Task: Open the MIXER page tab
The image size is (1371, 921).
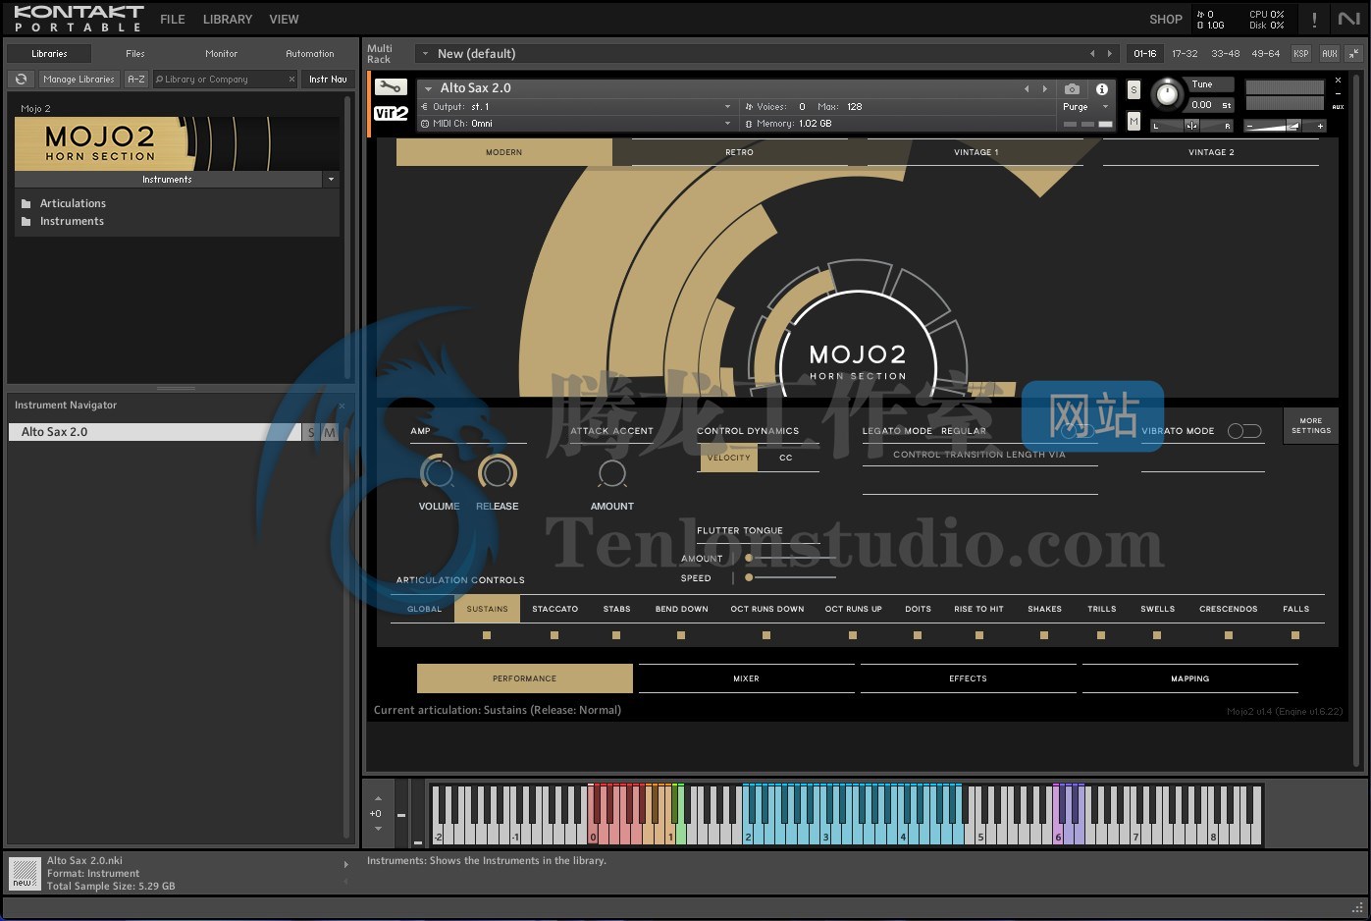Action: pos(746,678)
